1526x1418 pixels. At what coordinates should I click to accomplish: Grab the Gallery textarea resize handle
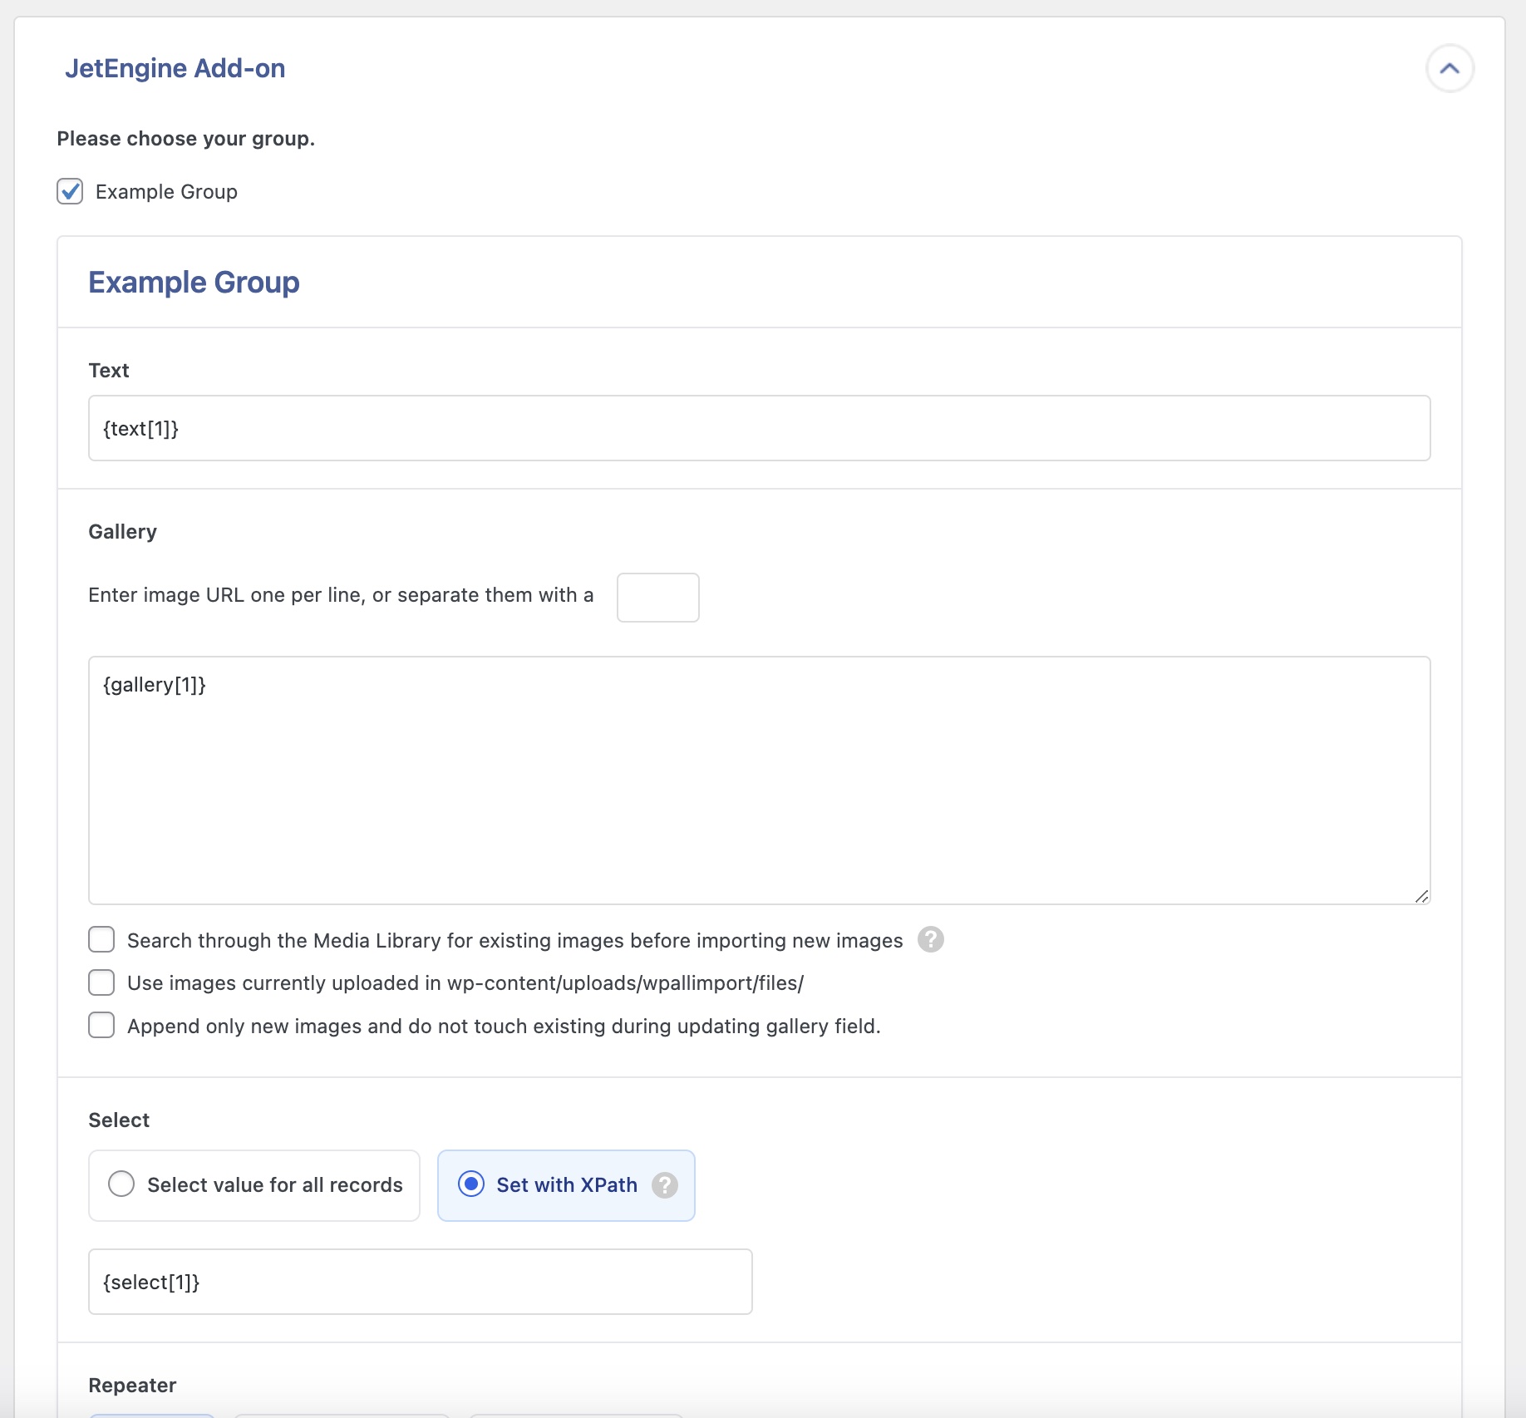coord(1421,896)
